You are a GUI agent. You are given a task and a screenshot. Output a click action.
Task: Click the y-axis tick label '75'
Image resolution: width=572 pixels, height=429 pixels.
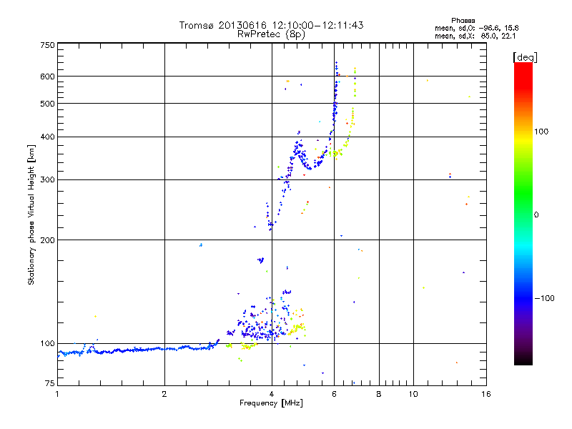pos(50,383)
